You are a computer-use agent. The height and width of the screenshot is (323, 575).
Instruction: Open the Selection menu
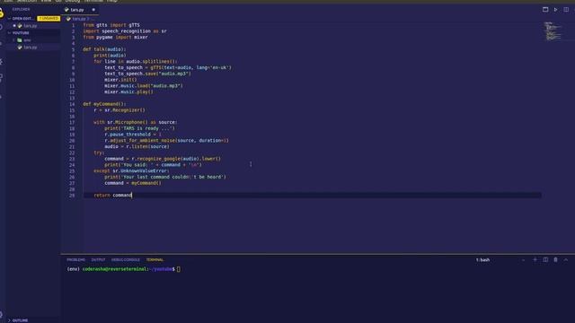[27, 1]
